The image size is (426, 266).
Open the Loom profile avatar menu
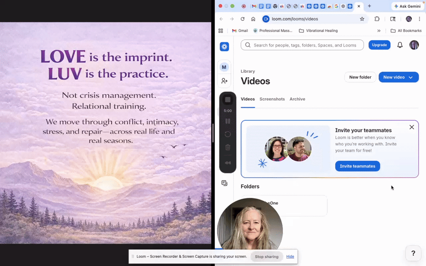pos(414,45)
